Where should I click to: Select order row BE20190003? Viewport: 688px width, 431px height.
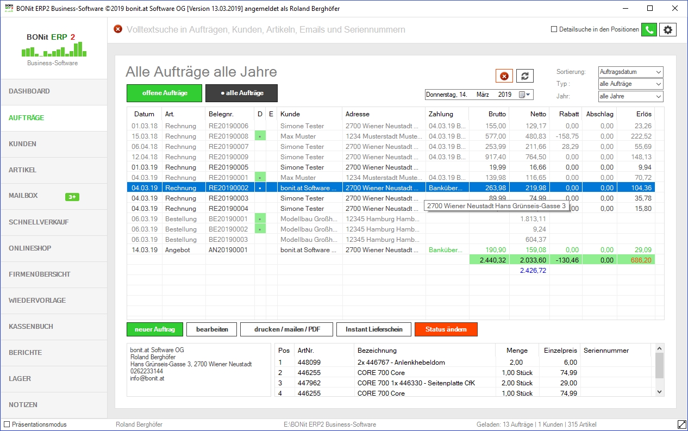tap(391, 240)
